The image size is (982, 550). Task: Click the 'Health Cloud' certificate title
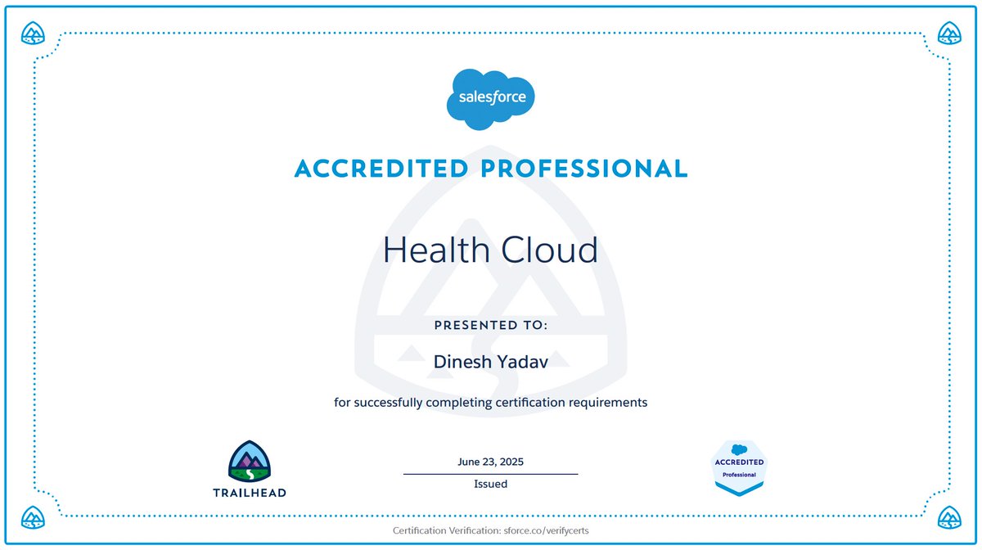pyautogui.click(x=491, y=250)
